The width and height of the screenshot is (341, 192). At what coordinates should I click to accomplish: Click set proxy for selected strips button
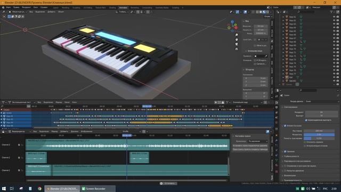coord(250,146)
